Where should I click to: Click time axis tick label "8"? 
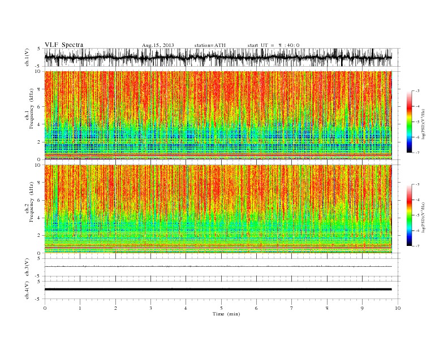(327, 308)
